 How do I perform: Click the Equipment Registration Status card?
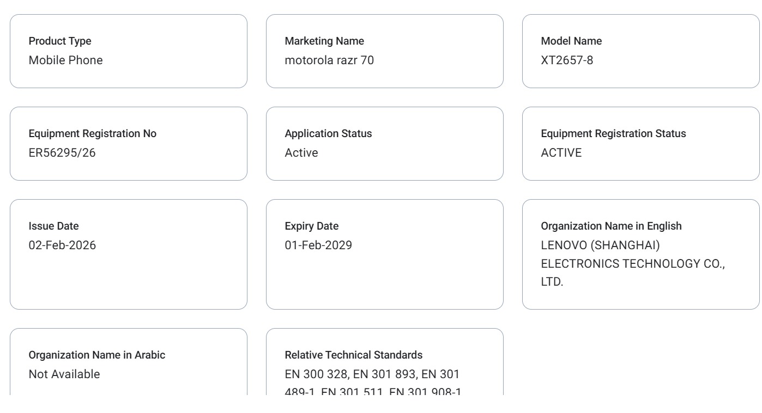click(x=640, y=143)
